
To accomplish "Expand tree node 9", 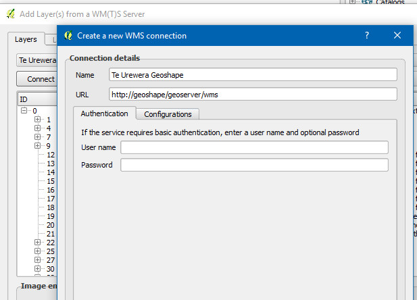I will click(37, 145).
